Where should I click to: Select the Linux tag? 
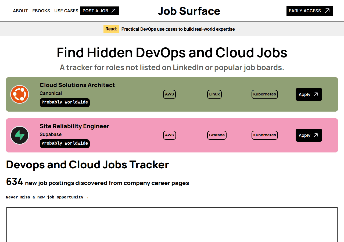click(x=214, y=94)
